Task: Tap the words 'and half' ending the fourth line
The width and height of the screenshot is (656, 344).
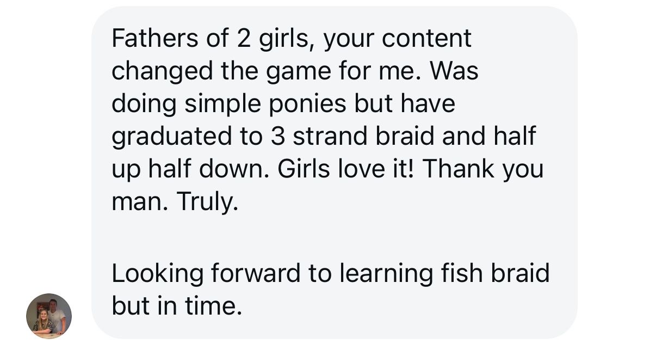Action: (489, 136)
